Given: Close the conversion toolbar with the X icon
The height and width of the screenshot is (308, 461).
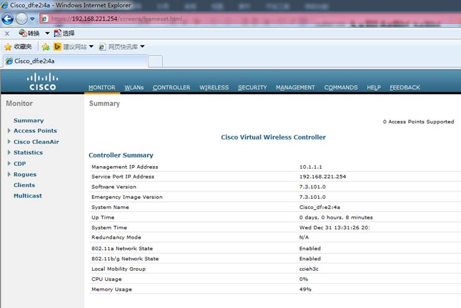Looking at the screenshot, I should pos(7,33).
